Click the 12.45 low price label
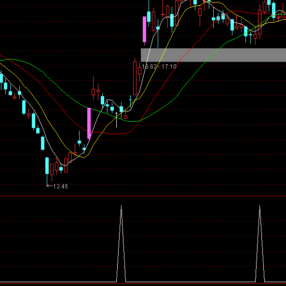 (60, 186)
